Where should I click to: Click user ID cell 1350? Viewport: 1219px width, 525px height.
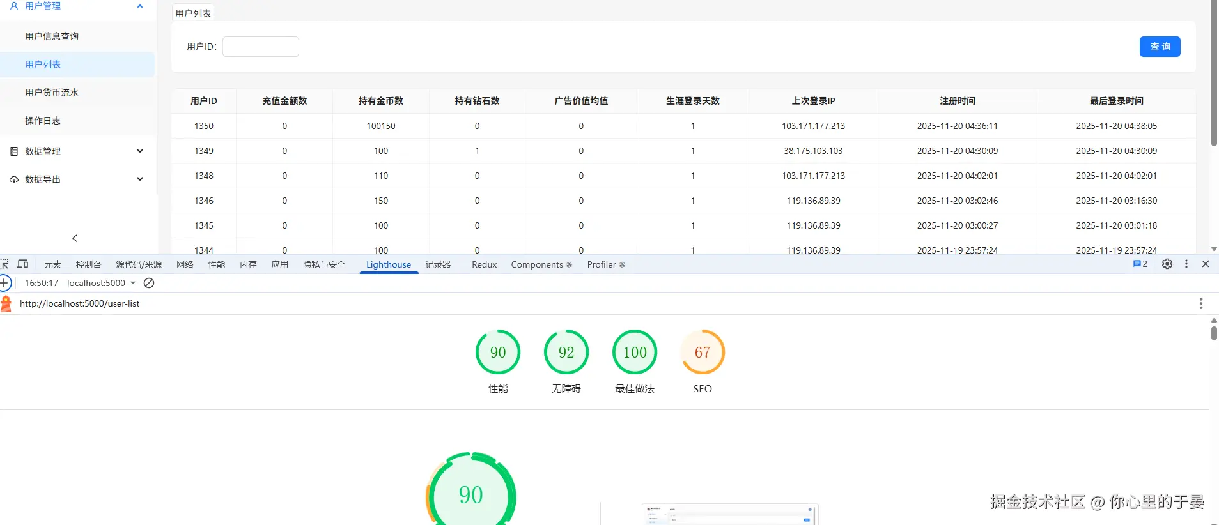(204, 126)
